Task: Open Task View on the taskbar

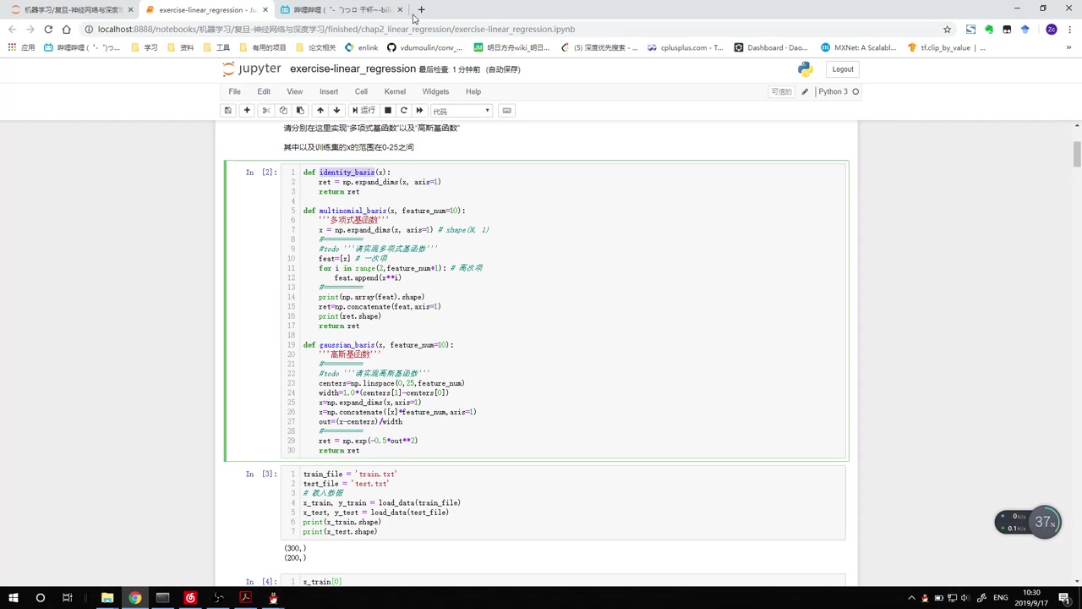Action: pos(67,598)
